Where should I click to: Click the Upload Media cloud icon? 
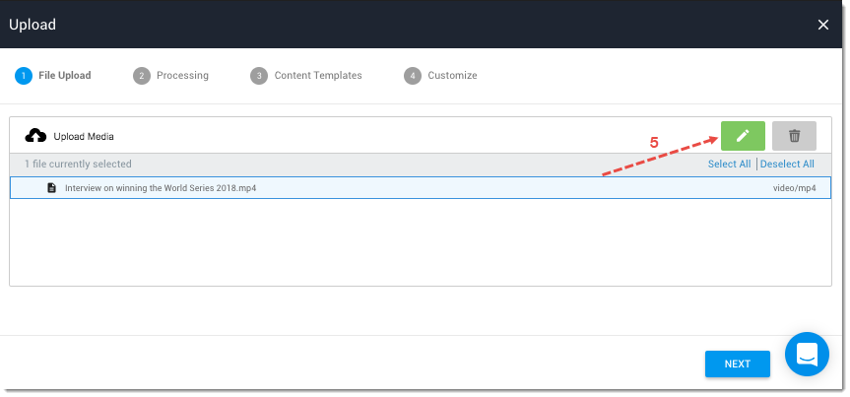[x=35, y=136]
